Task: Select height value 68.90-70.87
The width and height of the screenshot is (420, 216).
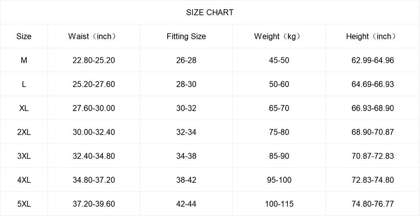Action: 372,132
